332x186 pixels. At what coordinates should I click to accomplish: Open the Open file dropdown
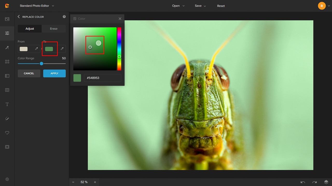pyautogui.click(x=178, y=6)
